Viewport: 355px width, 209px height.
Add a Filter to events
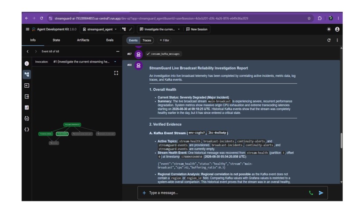click(x=164, y=41)
